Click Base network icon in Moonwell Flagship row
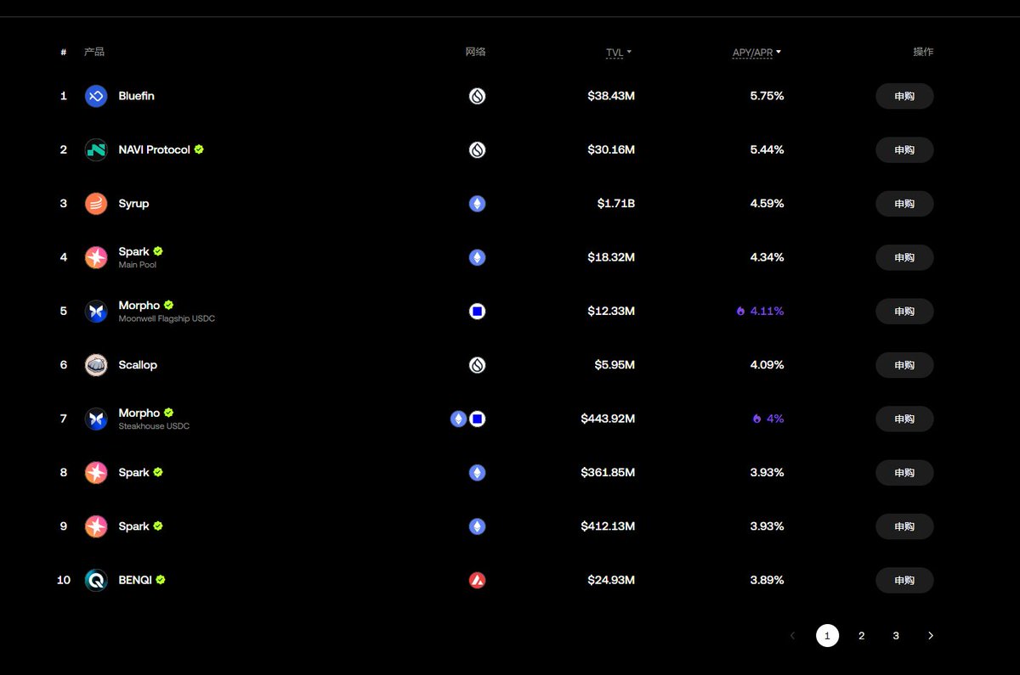This screenshot has width=1020, height=675. click(x=477, y=311)
